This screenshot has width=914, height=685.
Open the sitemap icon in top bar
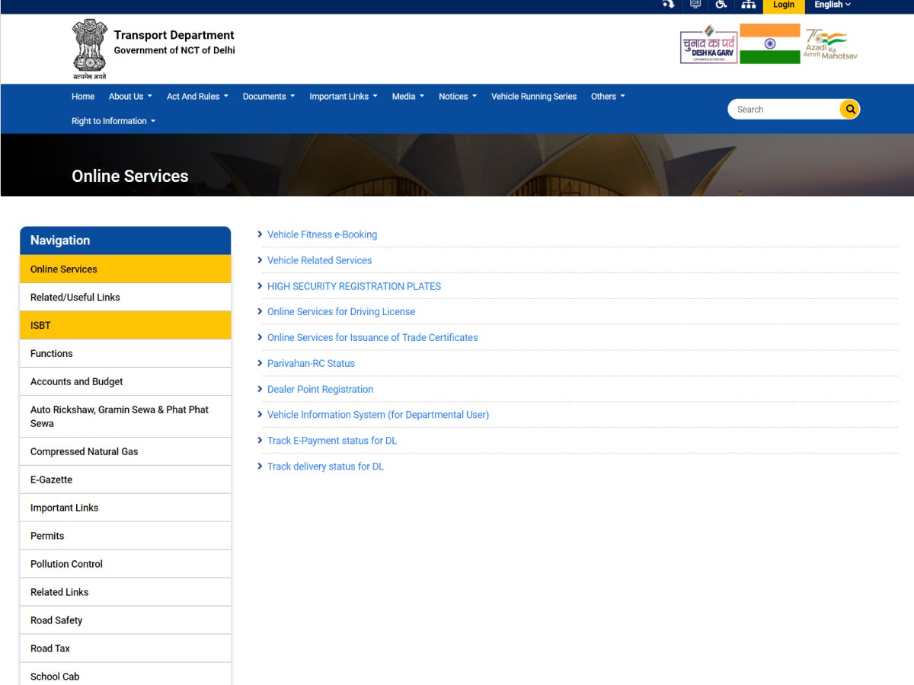tap(748, 5)
